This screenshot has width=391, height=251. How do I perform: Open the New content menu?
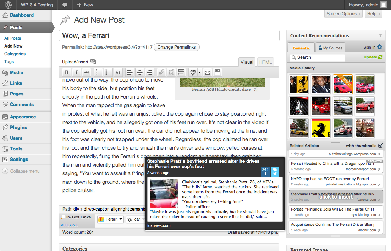(85, 5)
